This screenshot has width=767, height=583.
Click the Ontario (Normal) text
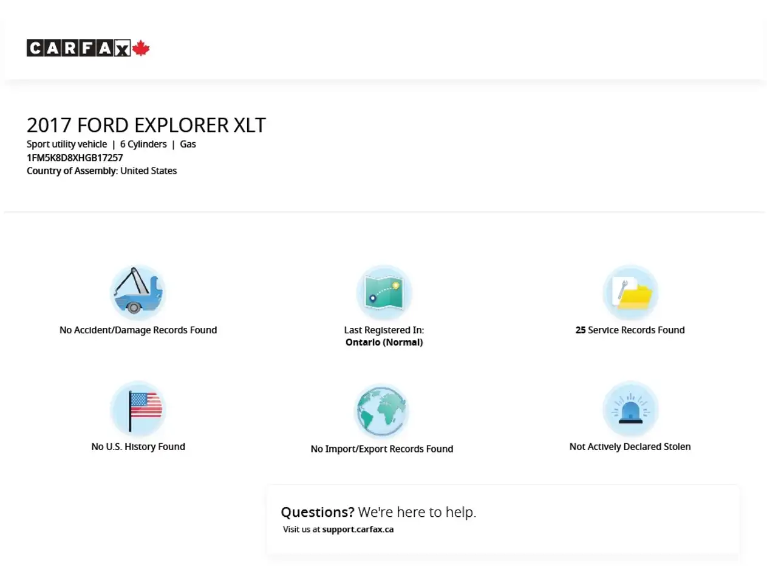point(384,343)
